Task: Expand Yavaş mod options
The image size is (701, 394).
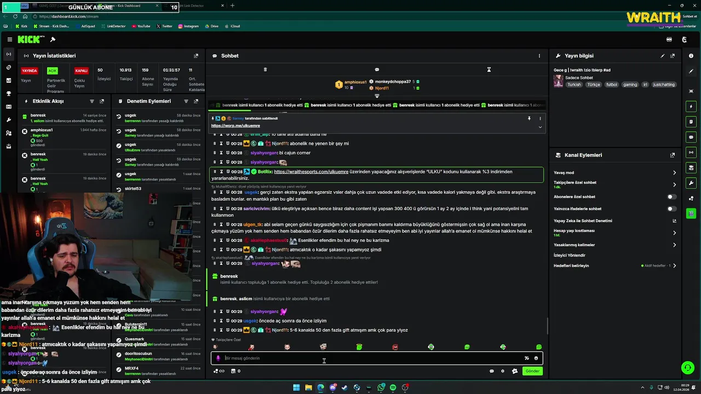Action: tap(674, 173)
